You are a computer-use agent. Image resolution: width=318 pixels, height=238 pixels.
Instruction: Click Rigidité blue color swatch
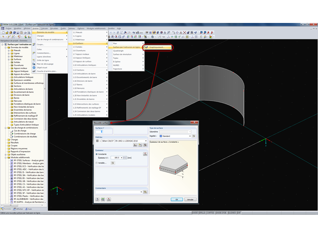click(161, 136)
